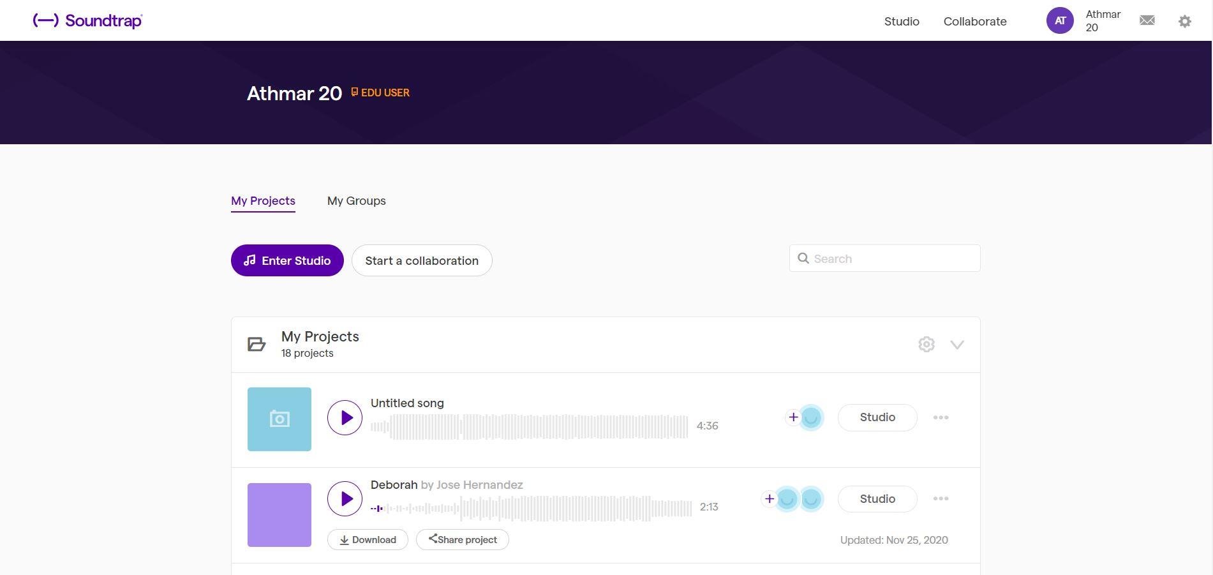Switch to the My Groups tab
Screen dimensions: 1213x575
(356, 201)
